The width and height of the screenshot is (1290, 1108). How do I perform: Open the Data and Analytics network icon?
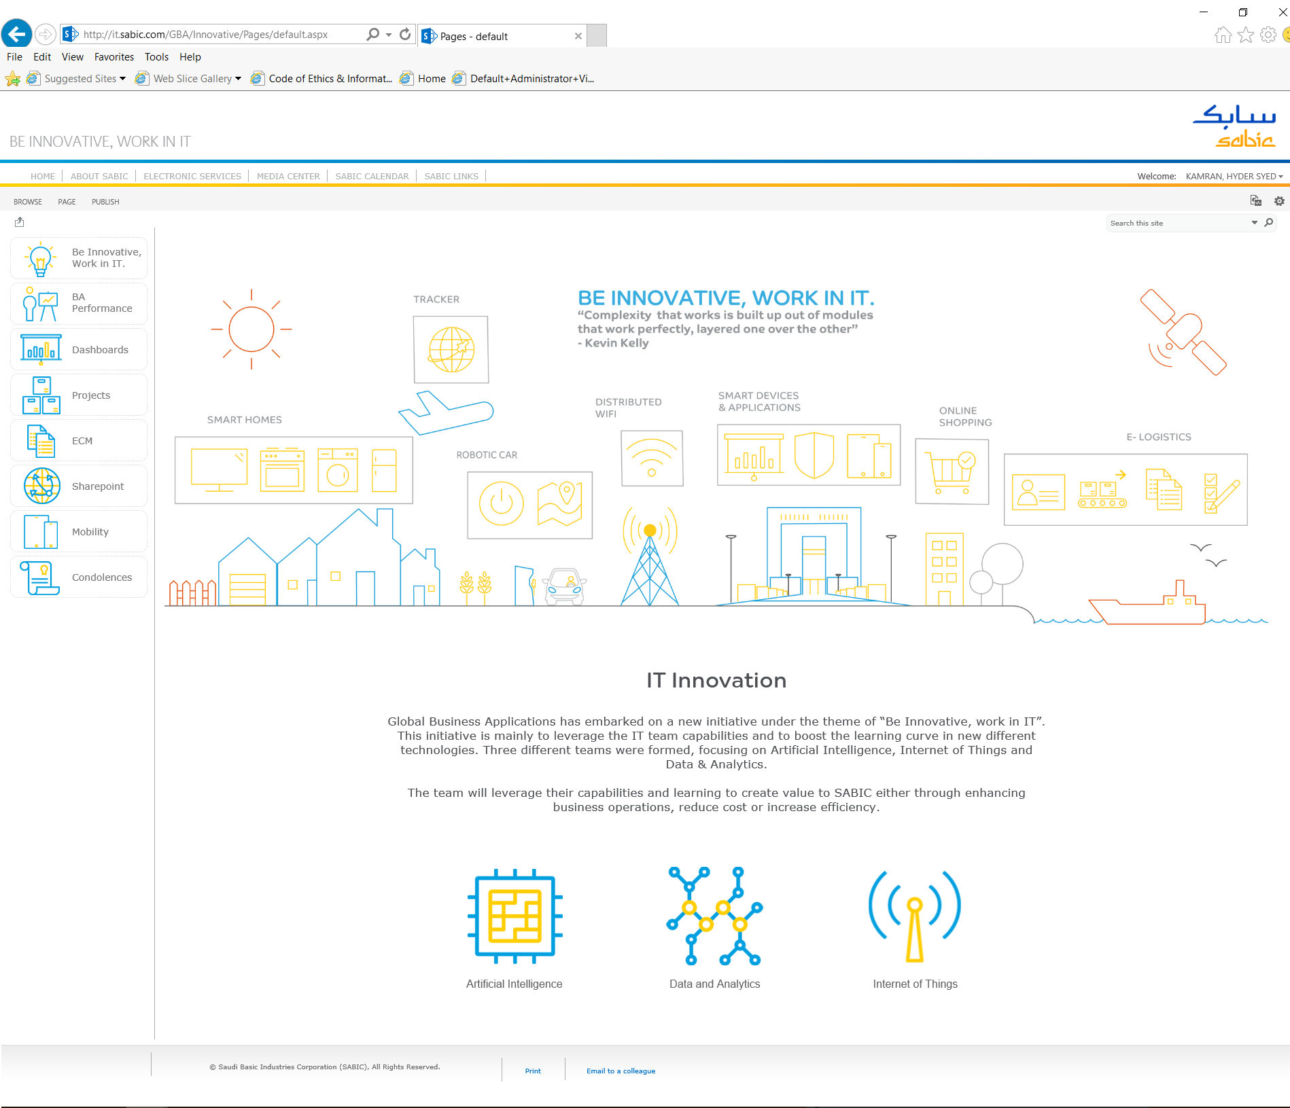coord(714,916)
